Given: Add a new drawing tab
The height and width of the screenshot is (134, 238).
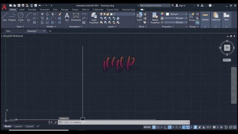Looking at the screenshot, I should pyautogui.click(x=50, y=31).
